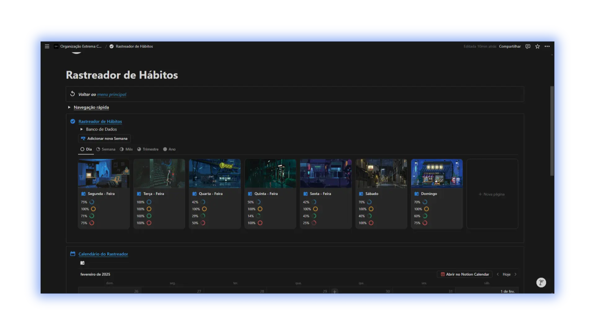The width and height of the screenshot is (595, 335).
Task: Click the Quarta - Feira page icon
Action: (x=195, y=194)
